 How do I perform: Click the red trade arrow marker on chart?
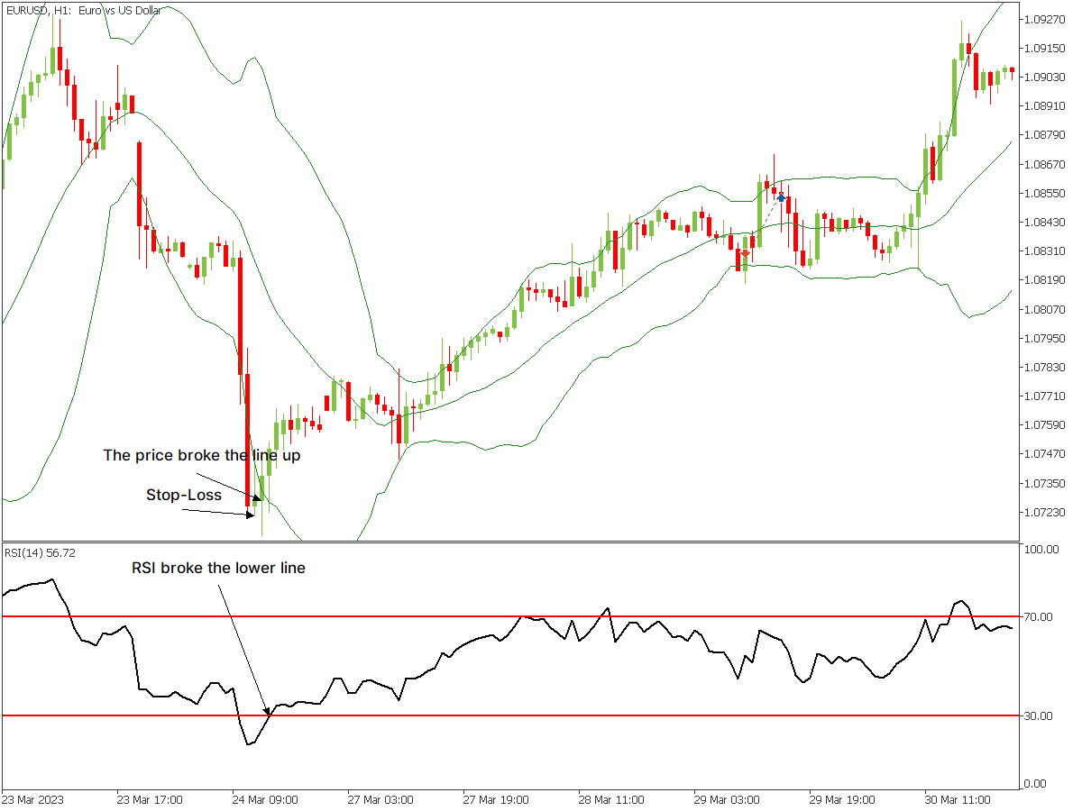click(745, 254)
